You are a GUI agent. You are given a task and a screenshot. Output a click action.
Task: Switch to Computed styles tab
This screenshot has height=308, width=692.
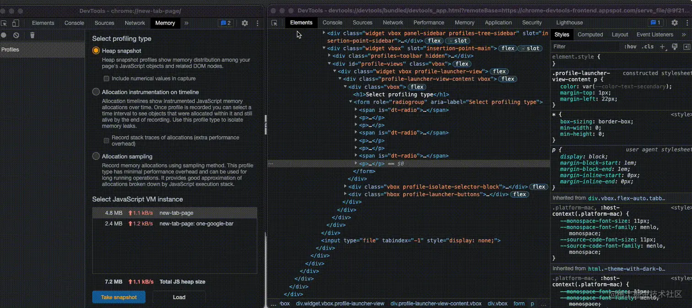590,34
